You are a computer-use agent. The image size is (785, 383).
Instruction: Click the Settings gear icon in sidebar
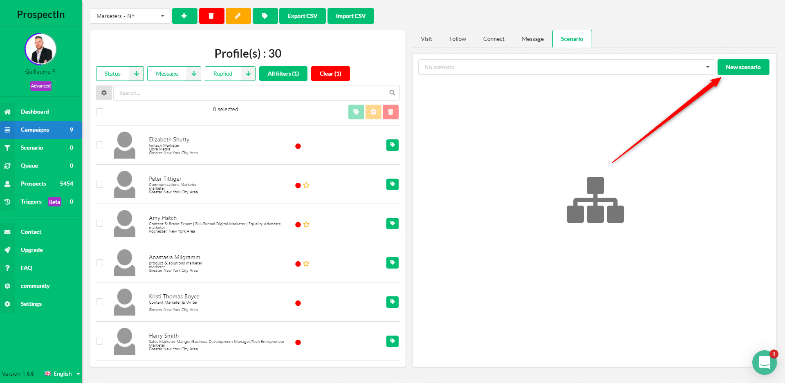7,304
